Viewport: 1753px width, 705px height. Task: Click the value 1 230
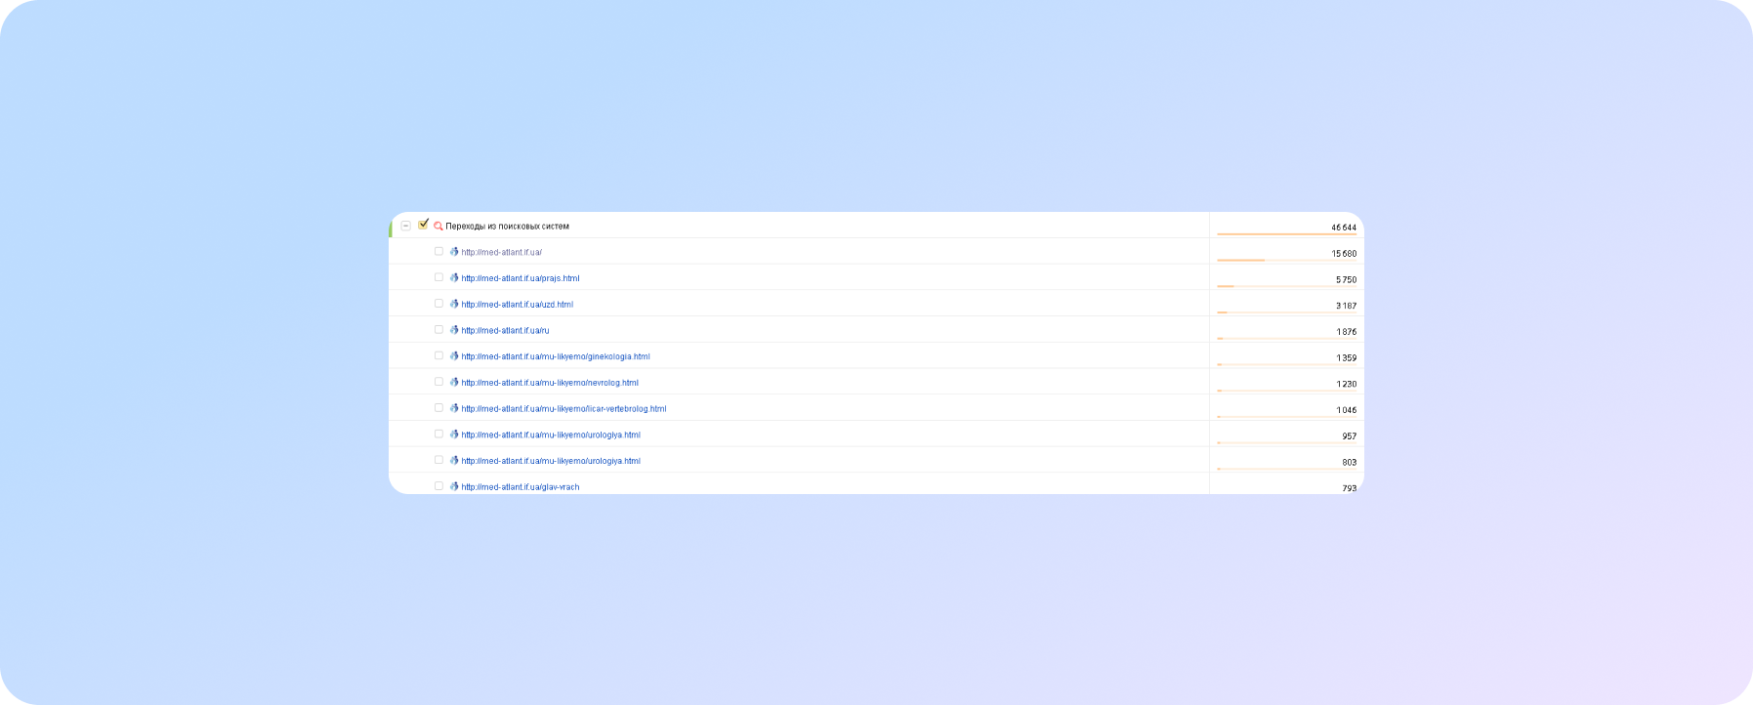(x=1346, y=385)
